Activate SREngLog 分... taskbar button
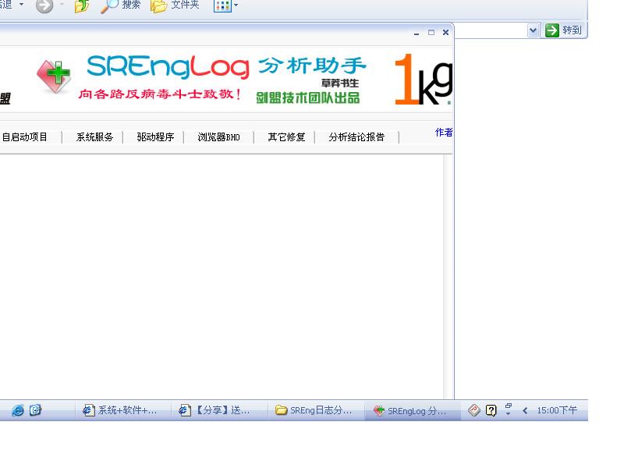 413,411
